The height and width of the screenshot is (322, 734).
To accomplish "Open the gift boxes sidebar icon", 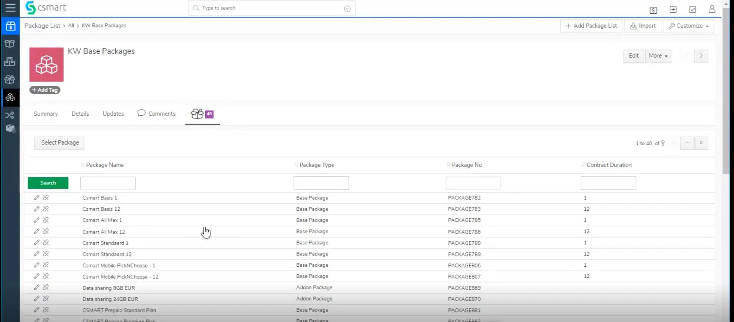I will tap(10, 79).
